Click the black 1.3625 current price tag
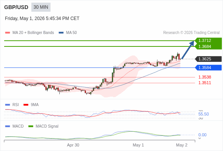223x151 pixels. (x=208, y=59)
